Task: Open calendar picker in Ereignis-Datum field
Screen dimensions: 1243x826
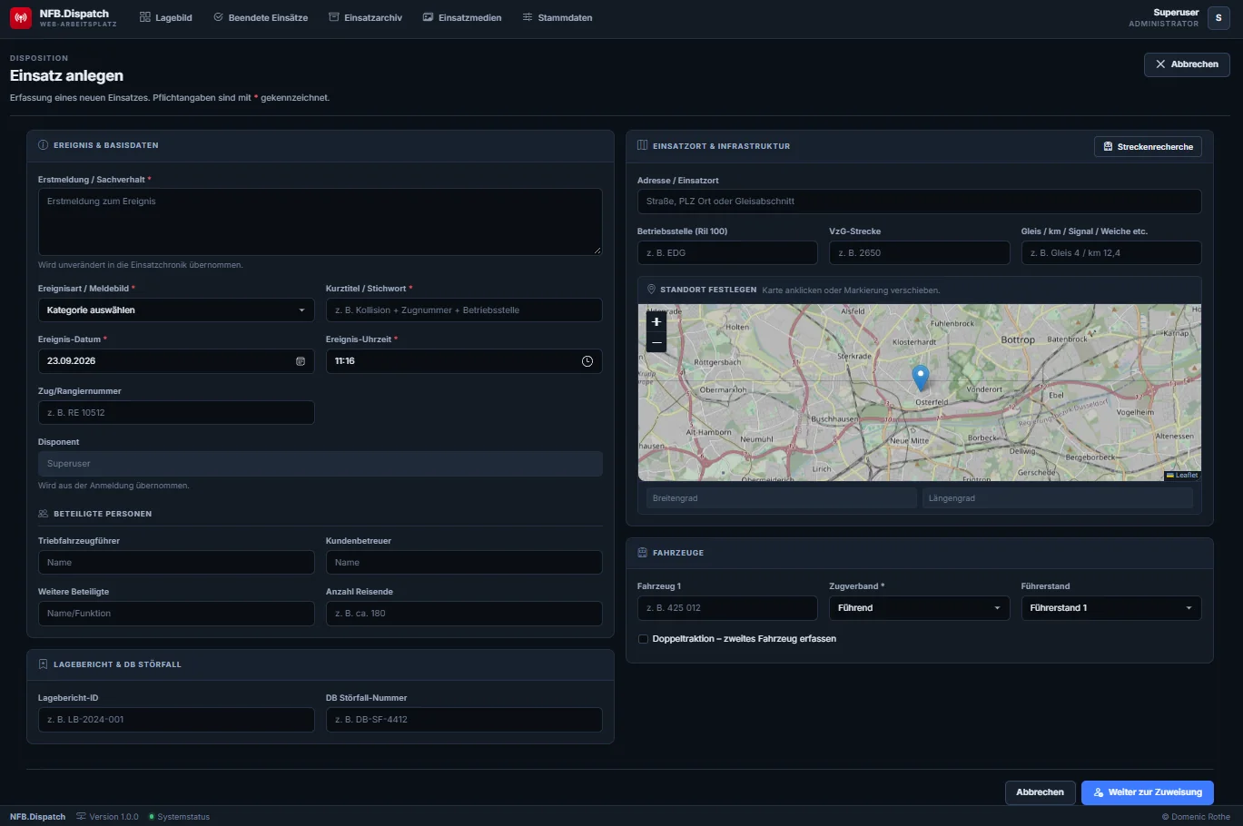Action: 301,361
